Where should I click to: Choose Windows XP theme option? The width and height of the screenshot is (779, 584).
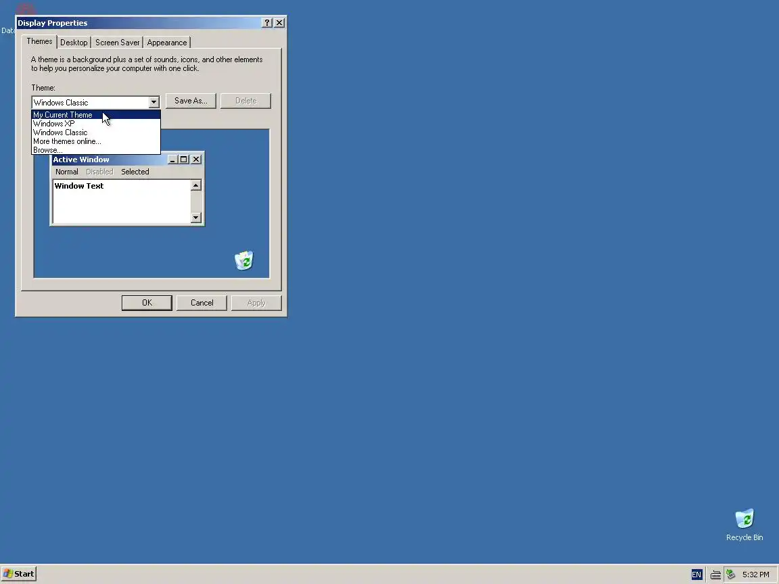pos(96,124)
